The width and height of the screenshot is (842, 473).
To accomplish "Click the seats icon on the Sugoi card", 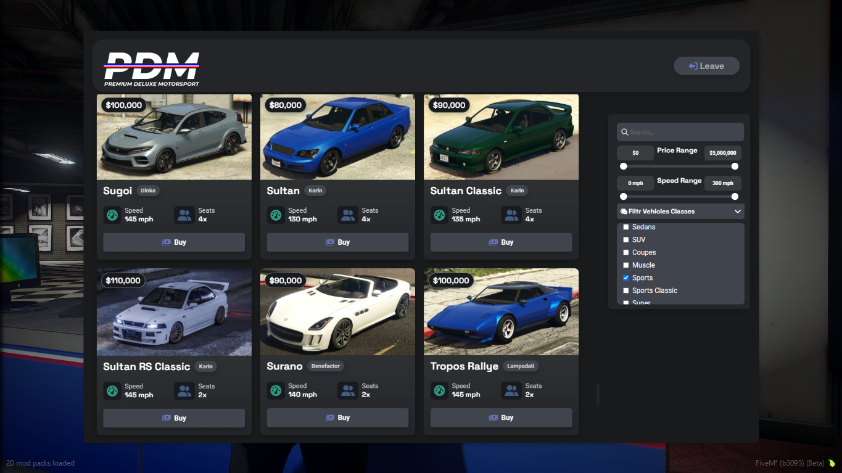I will 184,215.
